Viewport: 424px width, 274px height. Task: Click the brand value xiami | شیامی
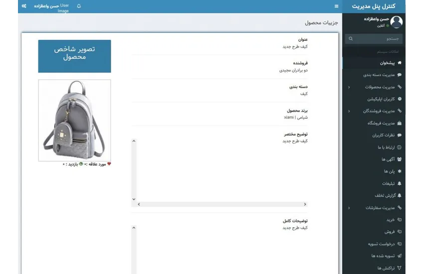296,117
